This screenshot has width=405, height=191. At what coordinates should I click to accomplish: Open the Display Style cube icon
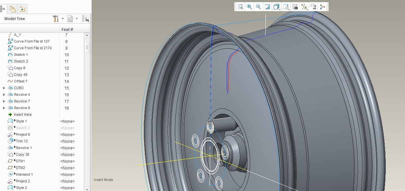coord(276,7)
